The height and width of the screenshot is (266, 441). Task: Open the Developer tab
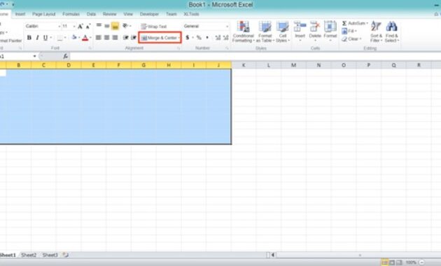pos(149,14)
